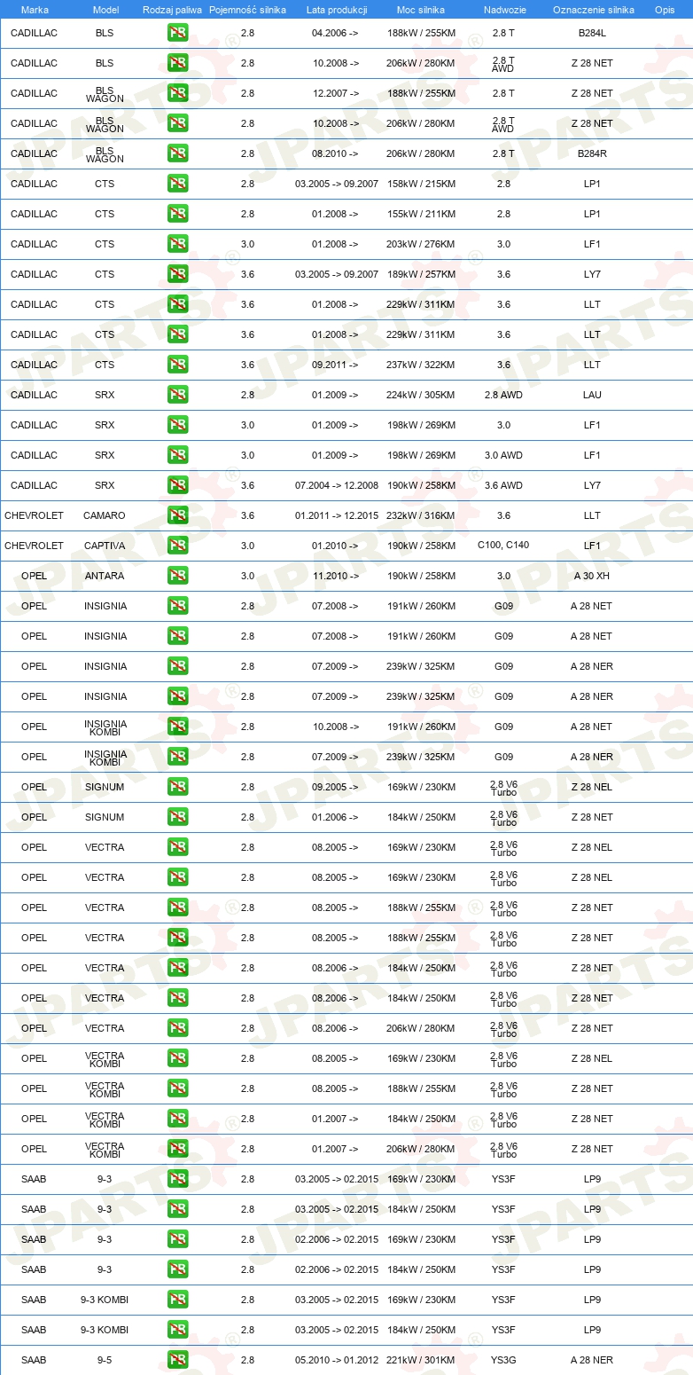Click petrol icon in Chevrolet Captiva row
This screenshot has width=693, height=1375.
[x=177, y=546]
